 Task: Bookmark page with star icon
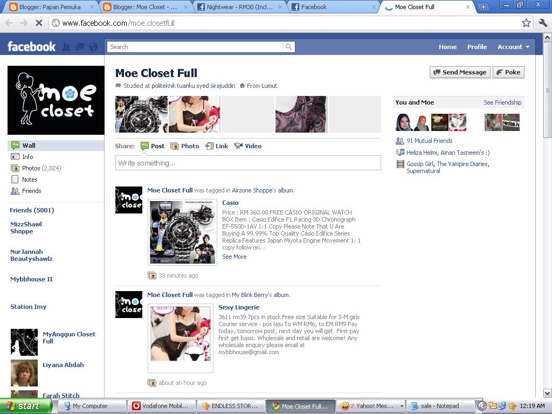point(526,23)
